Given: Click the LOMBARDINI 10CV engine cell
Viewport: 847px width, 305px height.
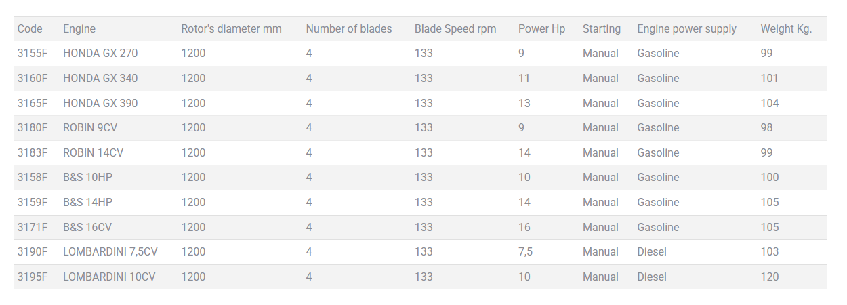Looking at the screenshot, I should pyautogui.click(x=109, y=277).
